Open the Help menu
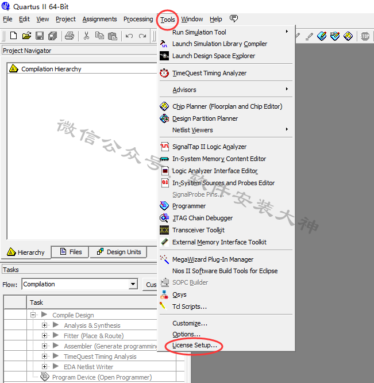 point(215,19)
